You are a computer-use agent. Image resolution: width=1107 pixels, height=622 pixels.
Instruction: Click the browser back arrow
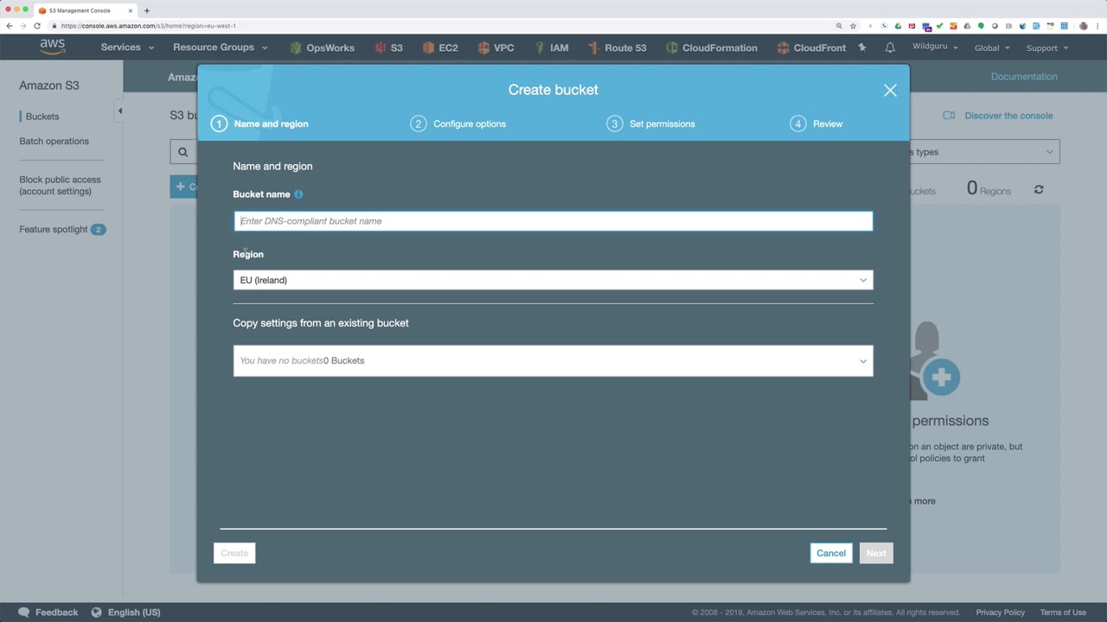10,26
